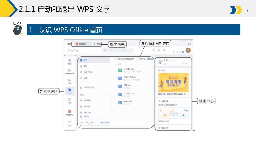The width and height of the screenshot is (256, 144).
Task: Choose 从模板新建 in the sidebar
Action: (70, 71)
